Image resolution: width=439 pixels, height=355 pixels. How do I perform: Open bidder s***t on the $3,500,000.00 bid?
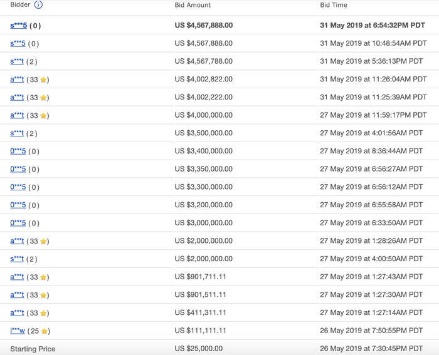click(17, 133)
